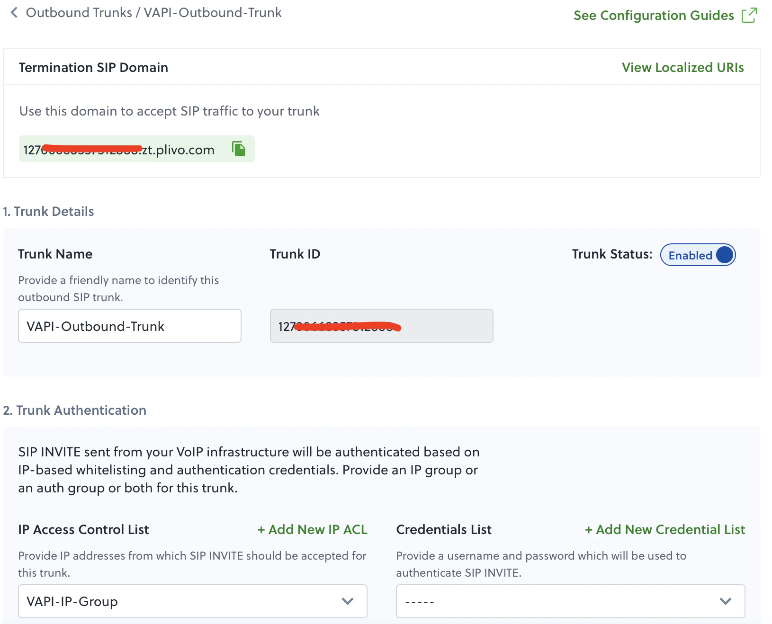Click the Enabled label on Trunk Status
This screenshot has width=772, height=624.
(x=691, y=255)
